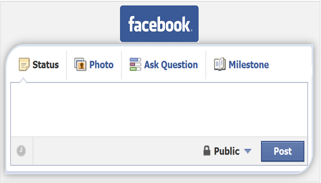321x183 pixels.
Task: Expand the blue audience dropdown arrow
Action: click(248, 151)
